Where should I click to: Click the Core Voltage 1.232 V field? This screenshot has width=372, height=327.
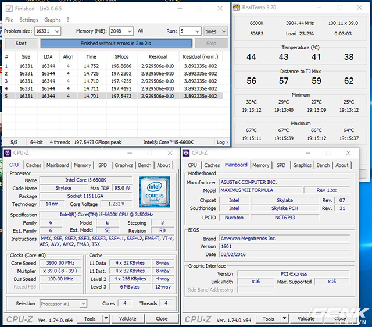(116, 204)
